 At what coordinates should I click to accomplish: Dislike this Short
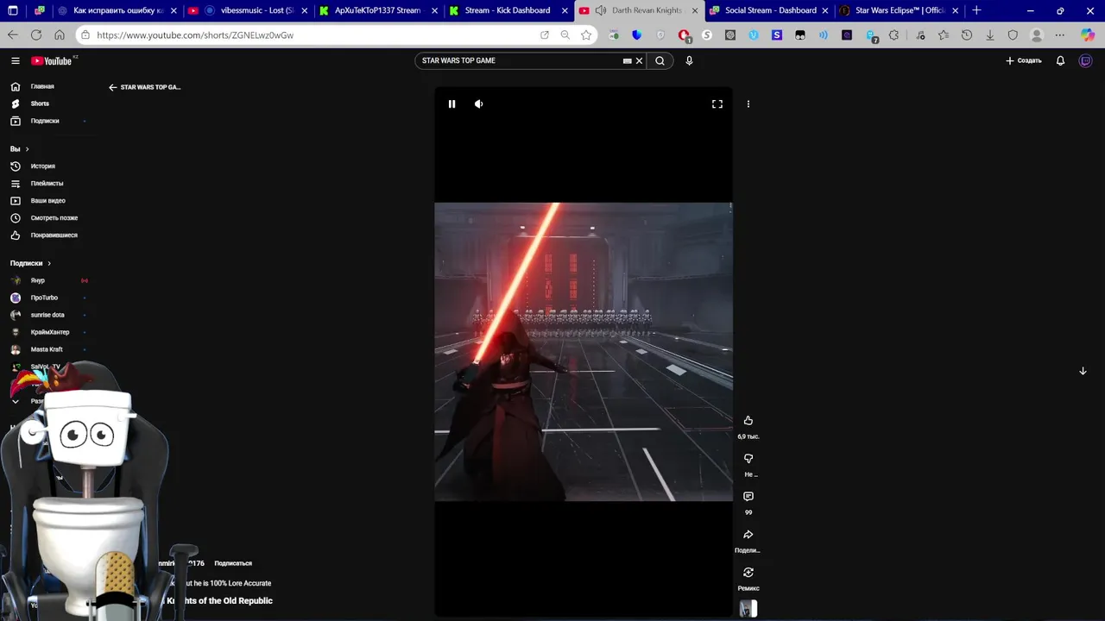748,458
